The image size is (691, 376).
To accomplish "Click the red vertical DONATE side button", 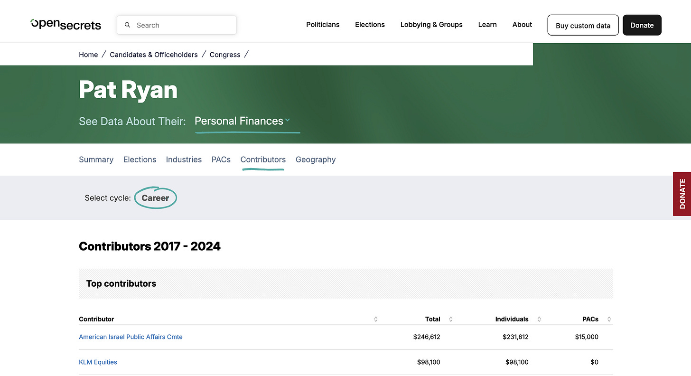I will point(682,194).
